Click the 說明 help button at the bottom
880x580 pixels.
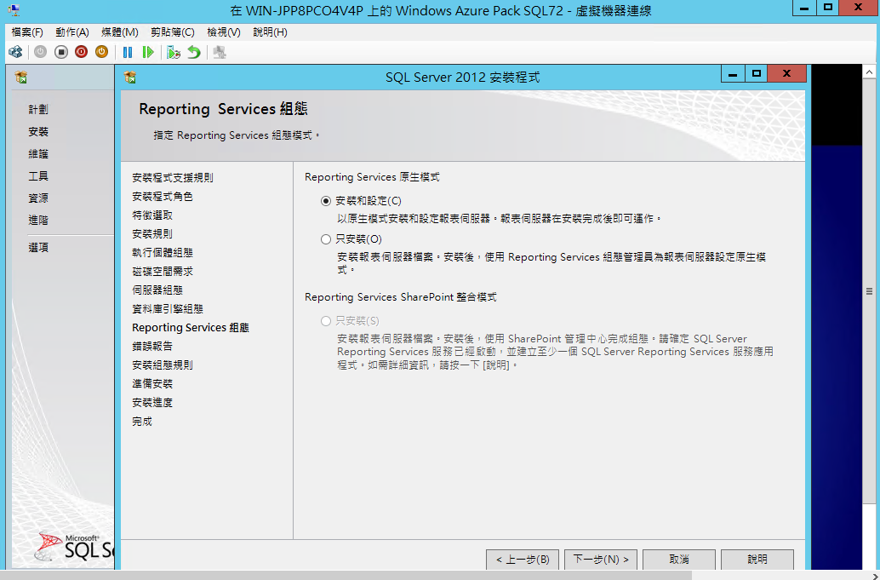coord(757,560)
